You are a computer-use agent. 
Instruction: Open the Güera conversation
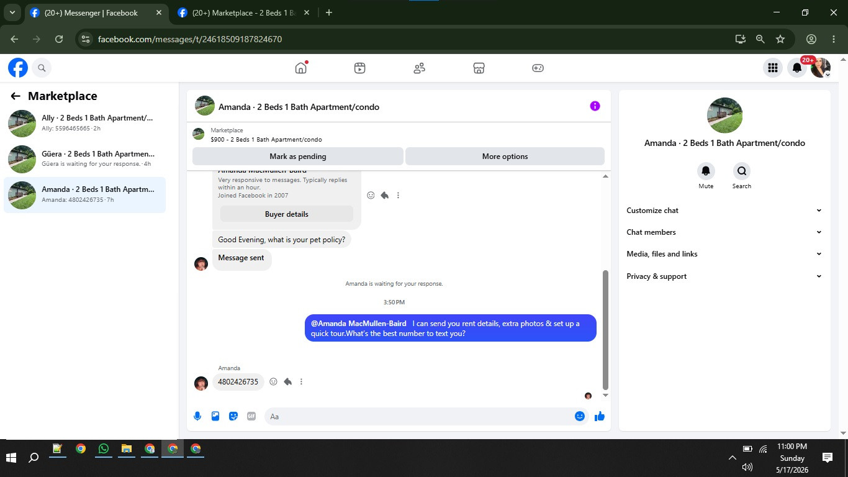pyautogui.click(x=85, y=159)
